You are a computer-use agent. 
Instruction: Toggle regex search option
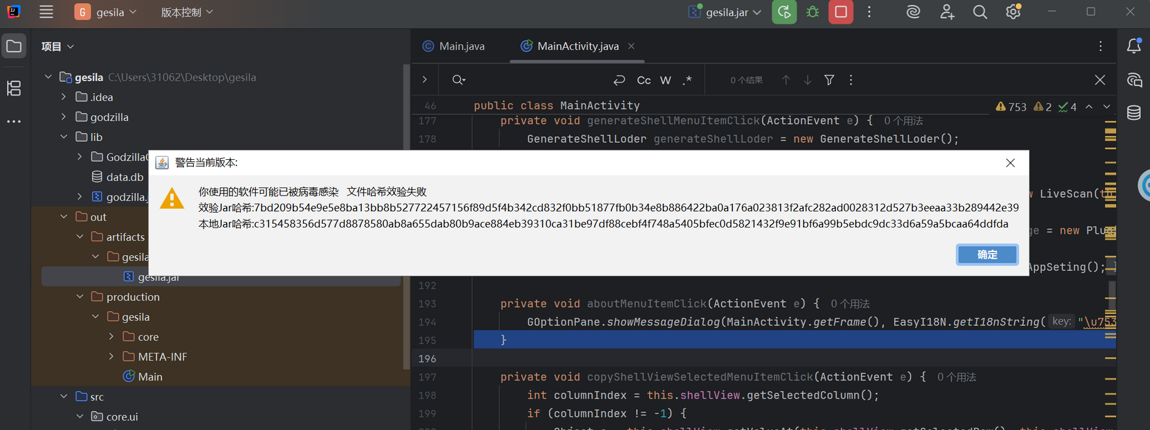coord(687,80)
